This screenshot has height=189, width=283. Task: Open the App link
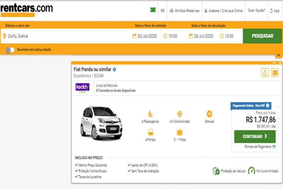pyautogui.click(x=275, y=11)
